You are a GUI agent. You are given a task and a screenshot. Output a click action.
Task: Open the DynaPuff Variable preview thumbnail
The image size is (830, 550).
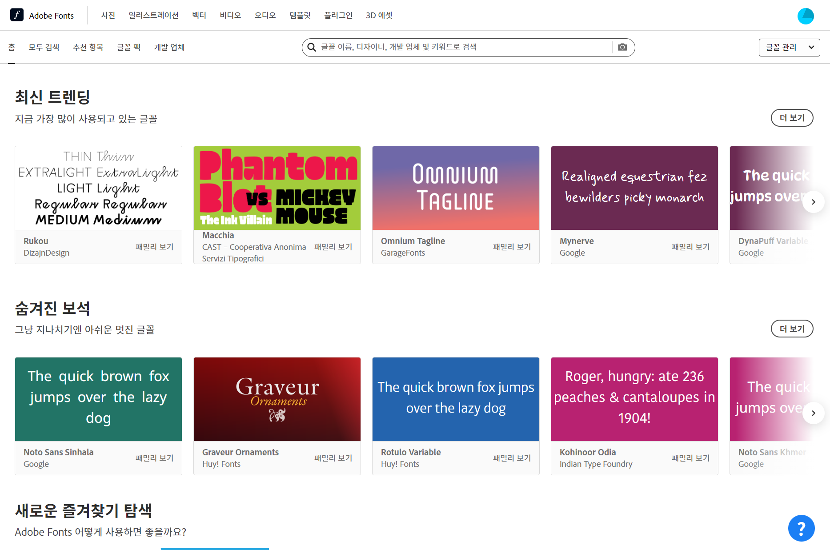[772, 188]
